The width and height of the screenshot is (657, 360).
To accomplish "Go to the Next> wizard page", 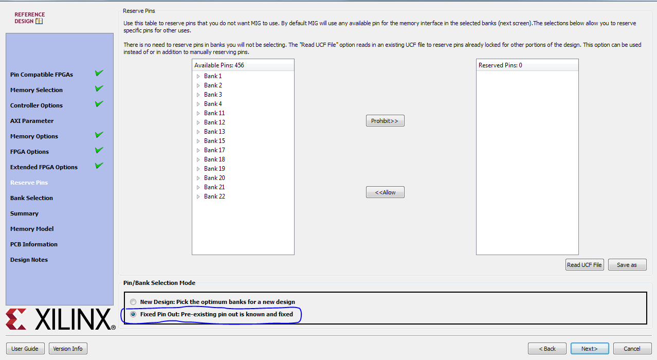I will 590,349.
